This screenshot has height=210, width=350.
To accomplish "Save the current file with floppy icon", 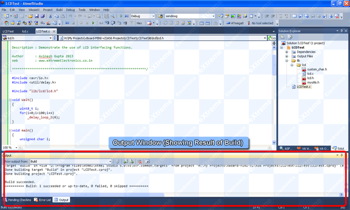I will 37,16.
